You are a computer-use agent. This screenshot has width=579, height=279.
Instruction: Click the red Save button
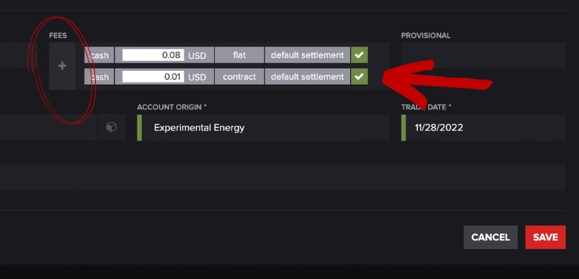tap(546, 237)
